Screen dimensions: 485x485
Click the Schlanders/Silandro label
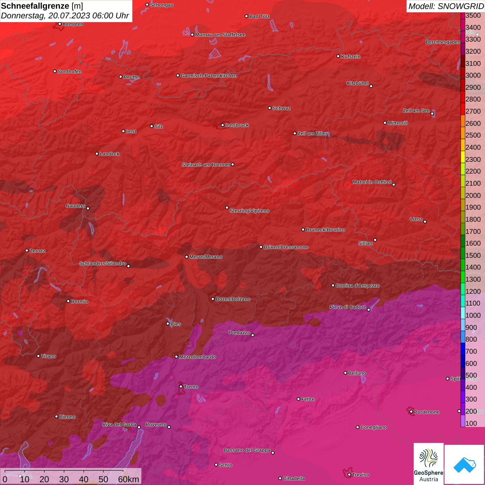pyautogui.click(x=103, y=263)
